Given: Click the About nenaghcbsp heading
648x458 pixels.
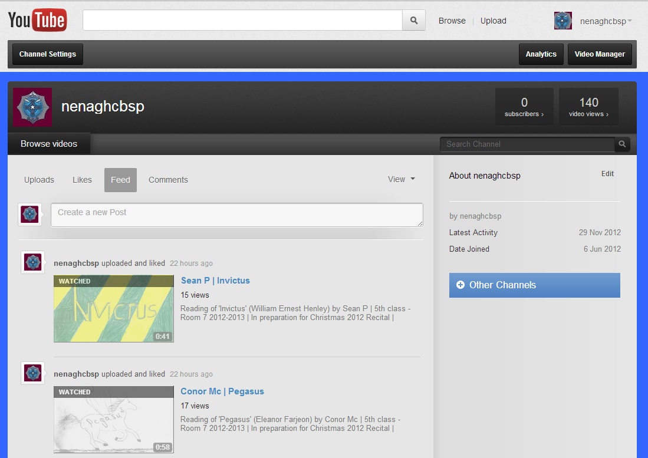Looking at the screenshot, I should pos(485,176).
